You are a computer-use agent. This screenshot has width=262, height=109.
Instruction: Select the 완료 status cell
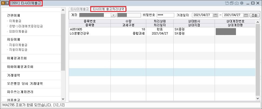coord(160,29)
